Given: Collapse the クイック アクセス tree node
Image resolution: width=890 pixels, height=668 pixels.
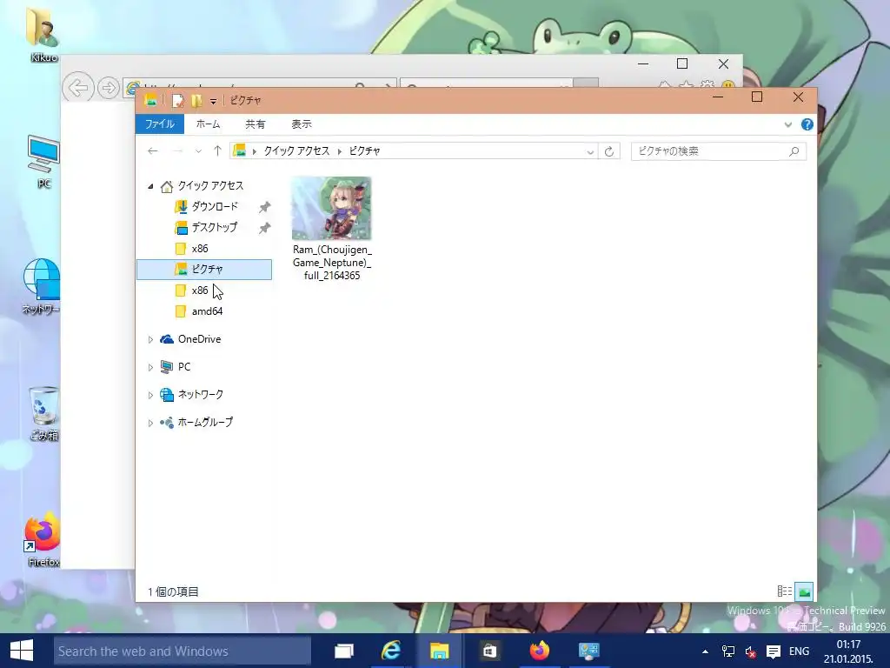Looking at the screenshot, I should click(150, 186).
